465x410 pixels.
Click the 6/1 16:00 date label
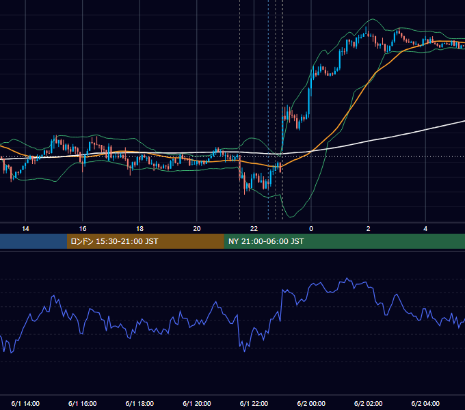(x=83, y=403)
